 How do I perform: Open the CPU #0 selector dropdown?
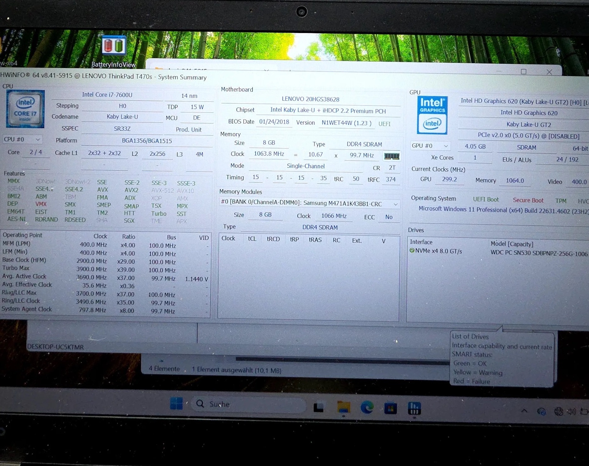click(22, 139)
